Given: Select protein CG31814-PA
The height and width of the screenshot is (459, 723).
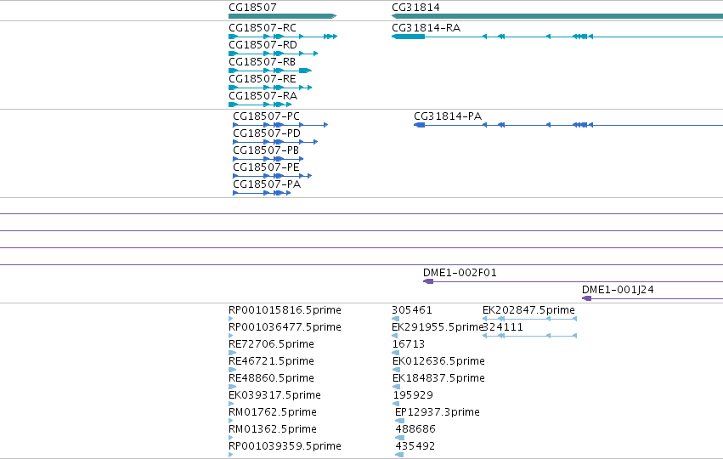Looking at the screenshot, I should (448, 116).
